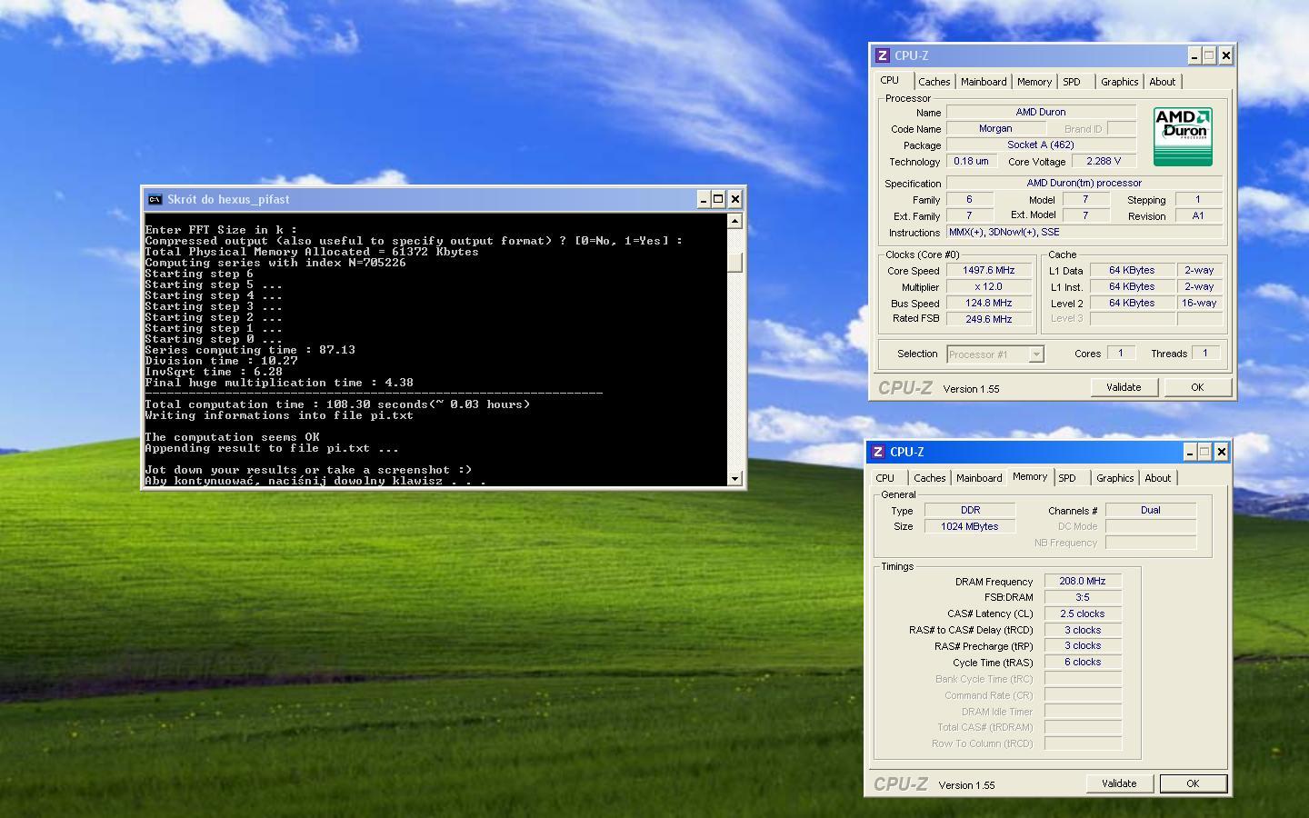Click memory Type value DDR
Screen dimensions: 1309x818
pyautogui.click(x=970, y=510)
